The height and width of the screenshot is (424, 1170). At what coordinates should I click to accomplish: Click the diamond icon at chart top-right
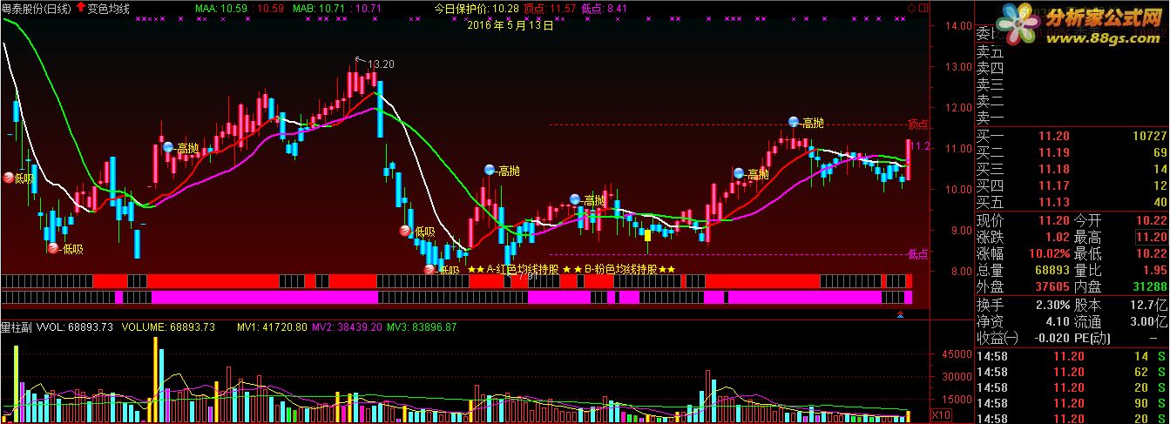(912, 8)
